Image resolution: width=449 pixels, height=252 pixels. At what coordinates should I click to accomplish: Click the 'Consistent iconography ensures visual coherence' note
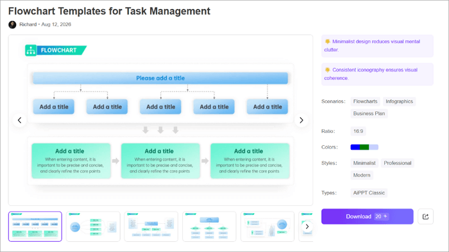(x=377, y=74)
